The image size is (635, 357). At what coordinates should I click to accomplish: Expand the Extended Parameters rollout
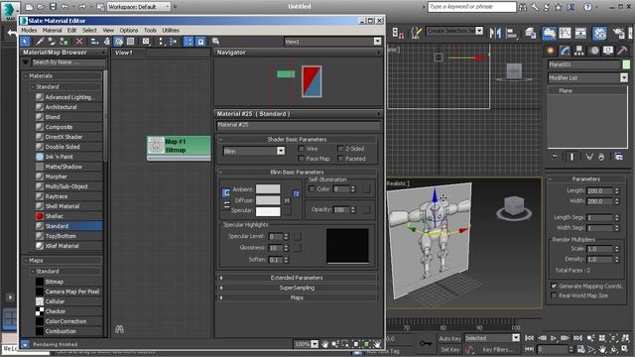pos(297,278)
